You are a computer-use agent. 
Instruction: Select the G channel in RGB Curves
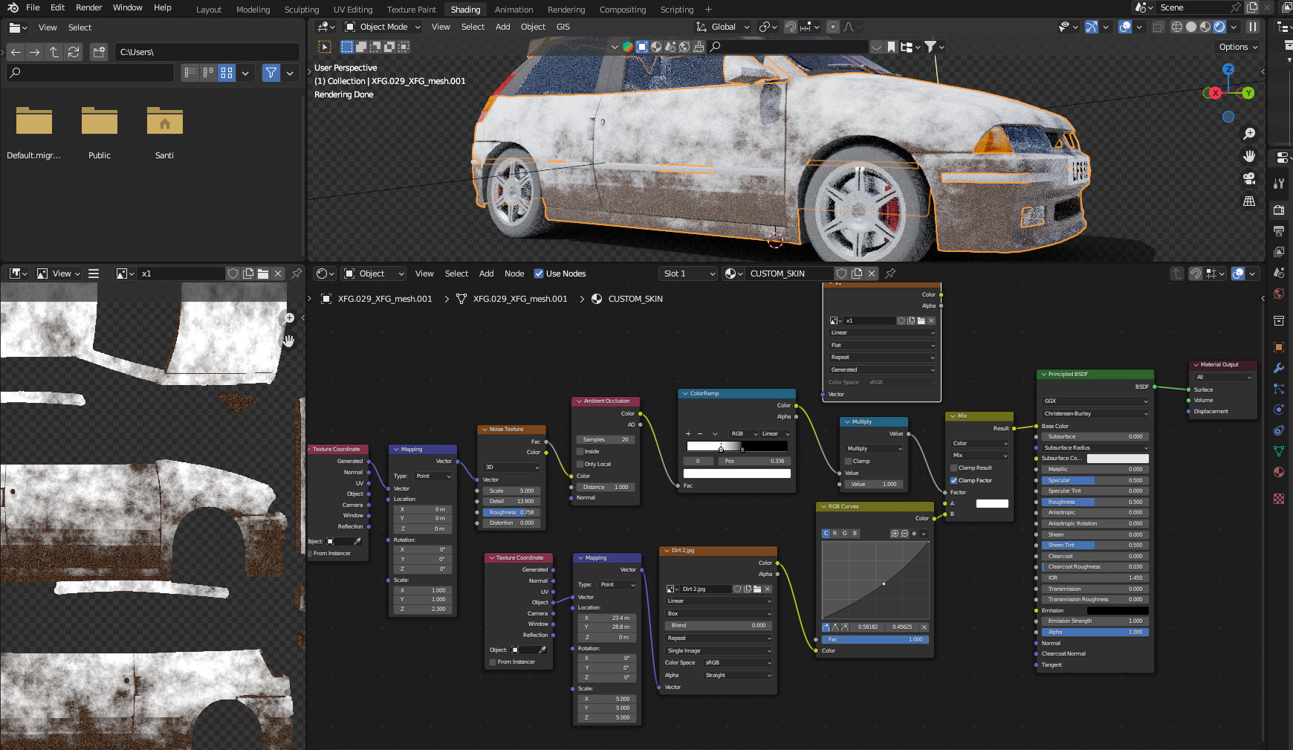click(x=845, y=534)
